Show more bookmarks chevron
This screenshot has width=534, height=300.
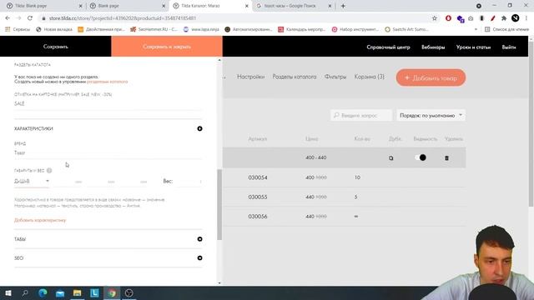(x=476, y=30)
